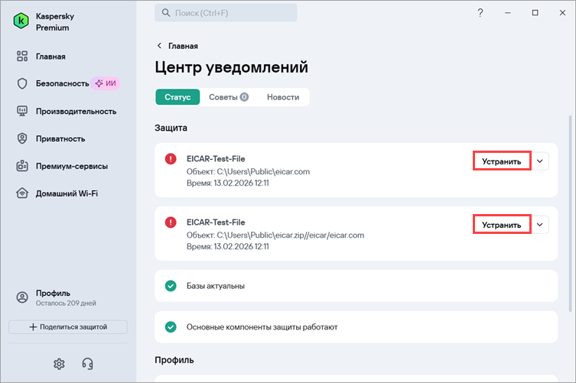Switch to the Статус tab
The width and height of the screenshot is (576, 383).
[177, 97]
